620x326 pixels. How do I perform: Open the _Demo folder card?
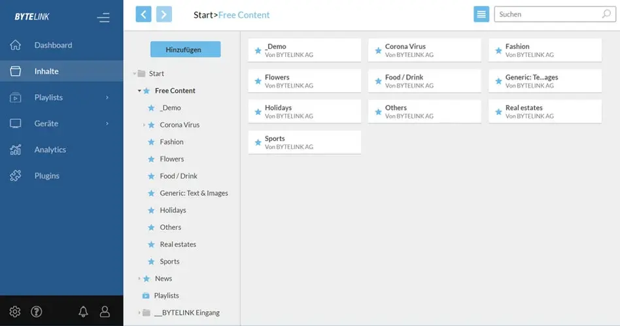click(x=305, y=50)
